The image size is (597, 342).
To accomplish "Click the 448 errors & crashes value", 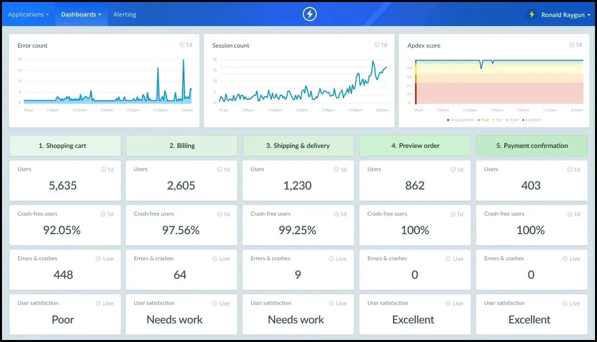I will click(x=63, y=275).
